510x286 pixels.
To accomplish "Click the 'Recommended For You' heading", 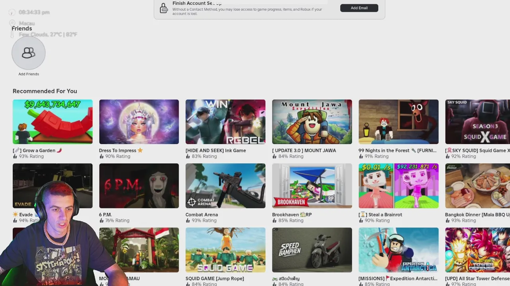I will pyautogui.click(x=45, y=91).
